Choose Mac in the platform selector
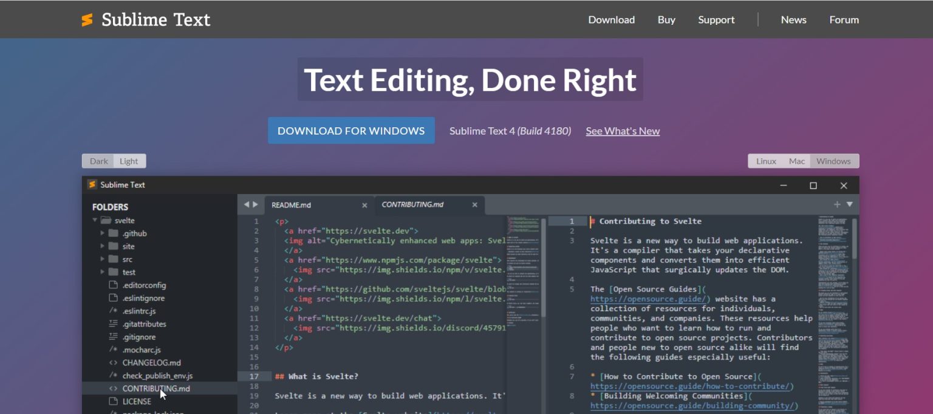This screenshot has width=933, height=414. tap(796, 161)
